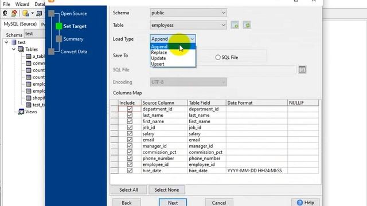Image resolution: width=367 pixels, height=206 pixels.
Task: Open Help from the dialog
Action: point(306,203)
